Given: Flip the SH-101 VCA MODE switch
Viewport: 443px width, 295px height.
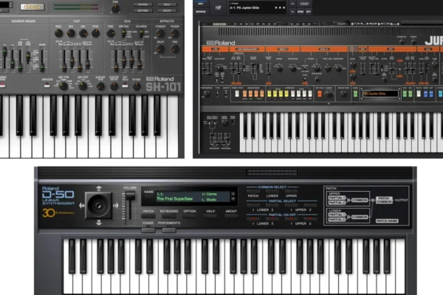Looking at the screenshot, I should [142, 33].
